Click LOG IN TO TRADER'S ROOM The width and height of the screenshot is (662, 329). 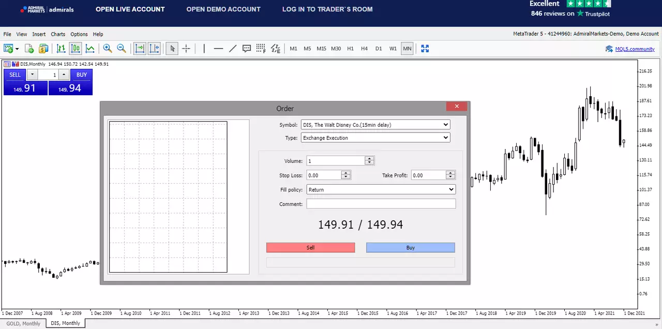point(327,9)
